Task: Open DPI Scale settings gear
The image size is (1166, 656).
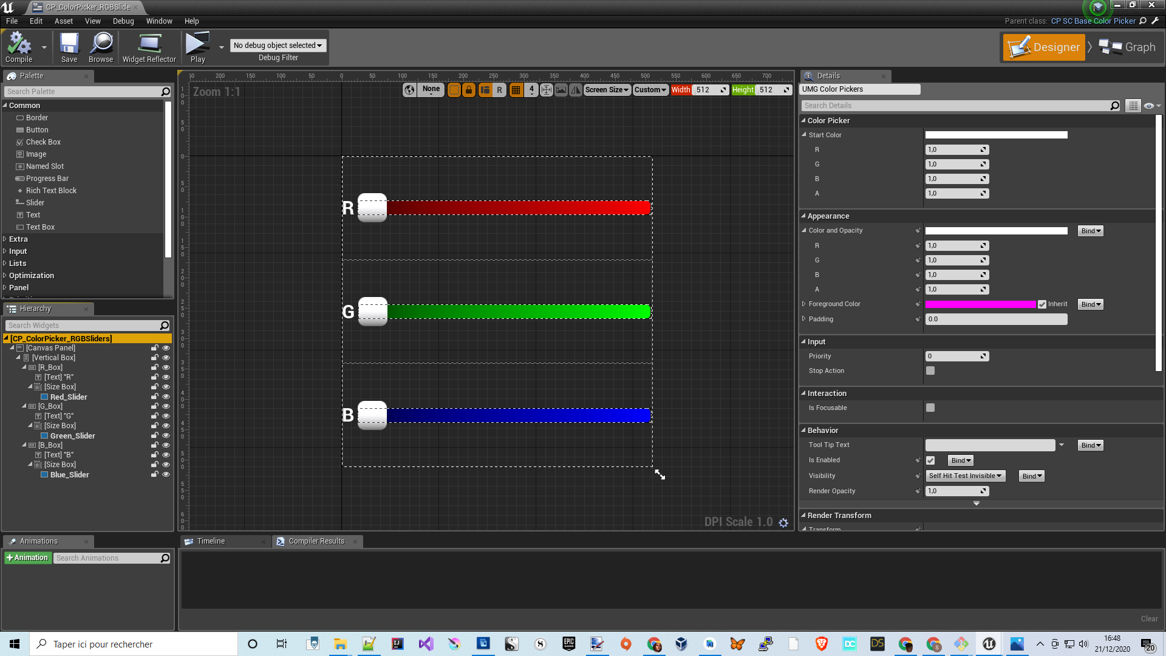Action: click(x=783, y=522)
